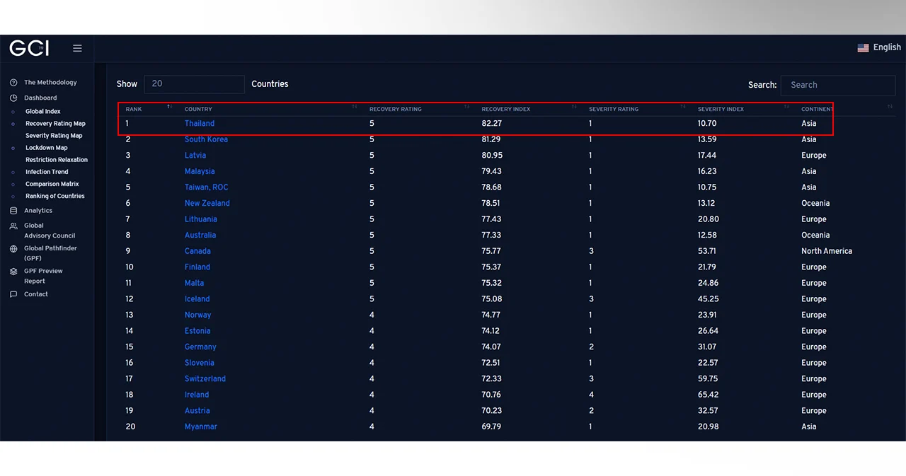Sort table by Country column arrows
The image size is (906, 476).
(355, 107)
